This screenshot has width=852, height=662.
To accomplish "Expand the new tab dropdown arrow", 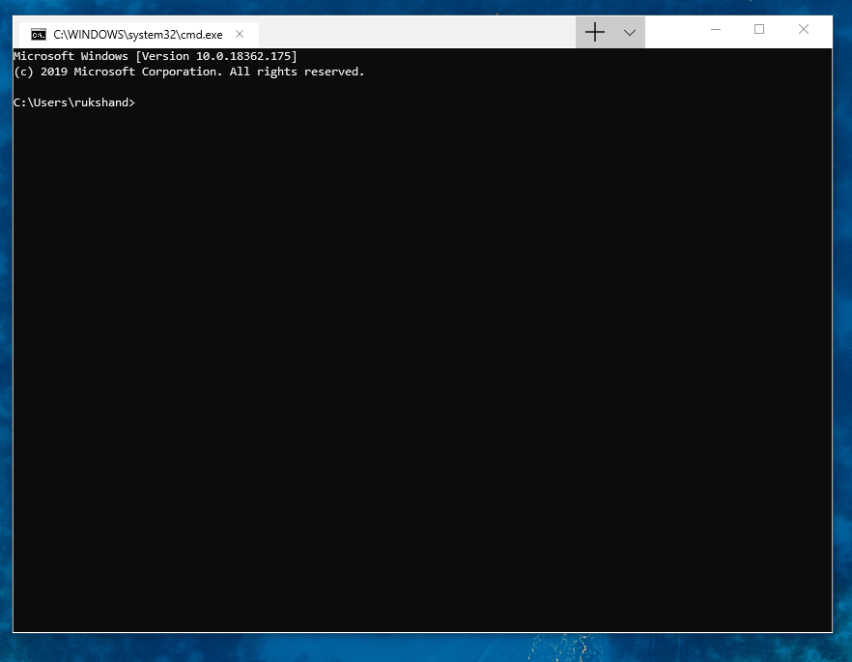I will click(x=629, y=32).
